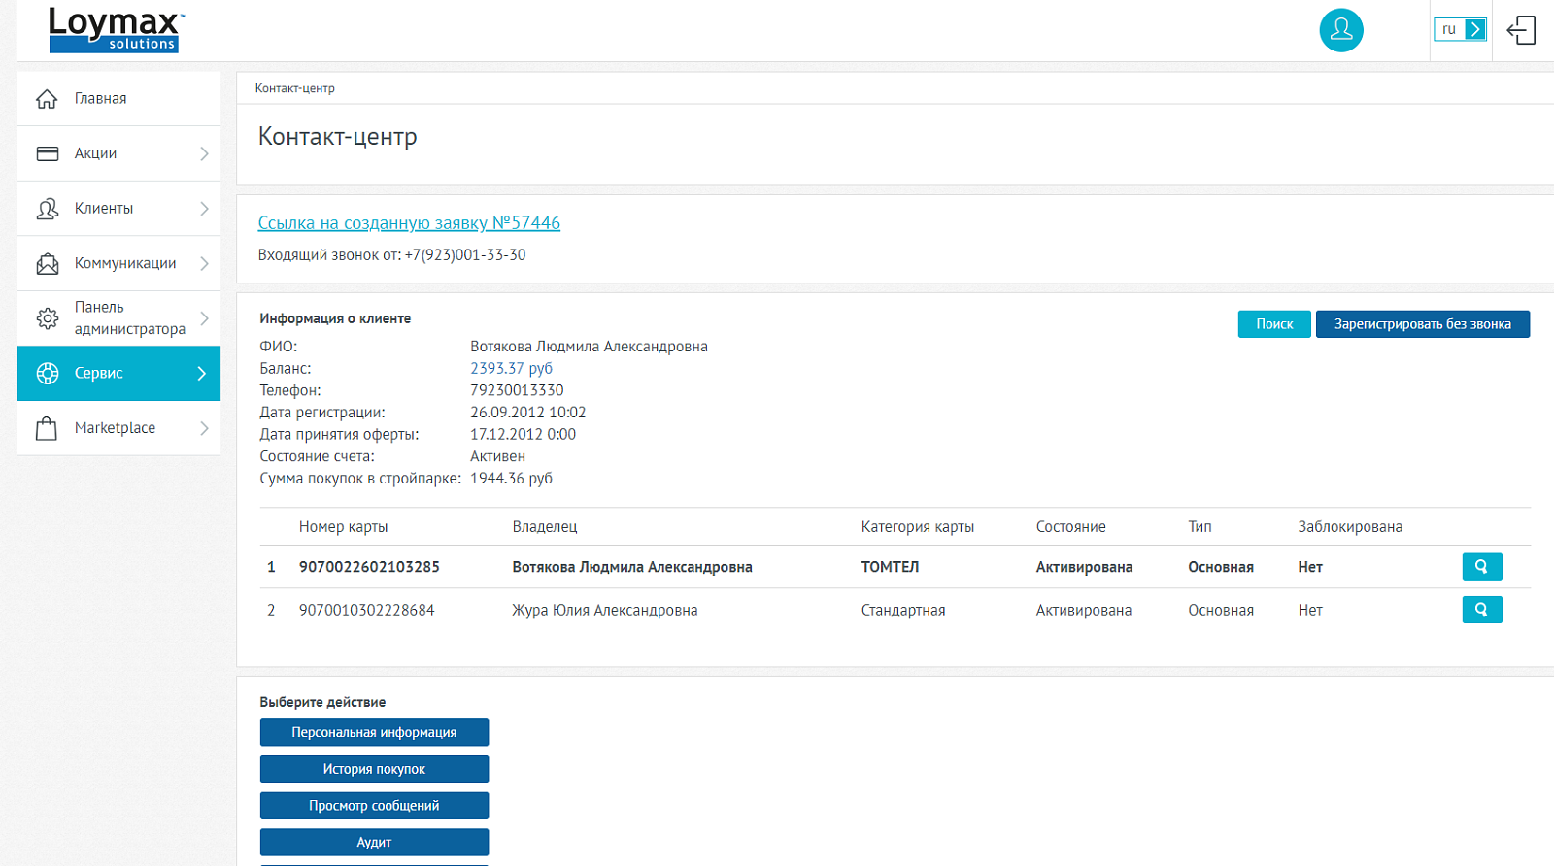Click the logout door icon
This screenshot has width=1554, height=866.
tap(1521, 30)
